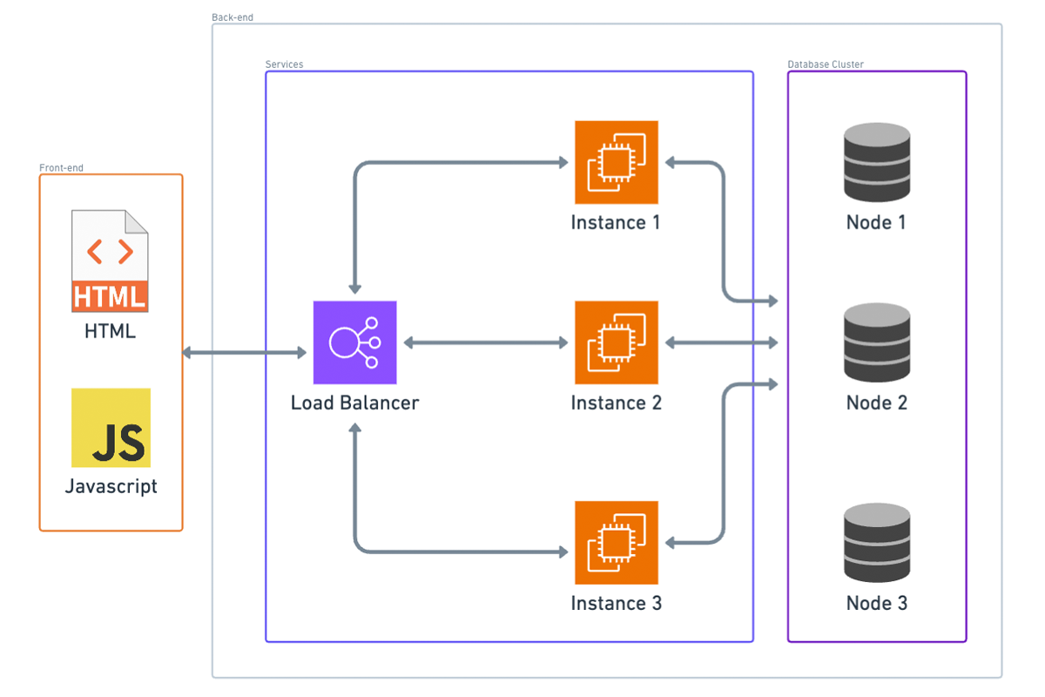
Task: Click the Instance 1 text label
Action: [x=616, y=222]
